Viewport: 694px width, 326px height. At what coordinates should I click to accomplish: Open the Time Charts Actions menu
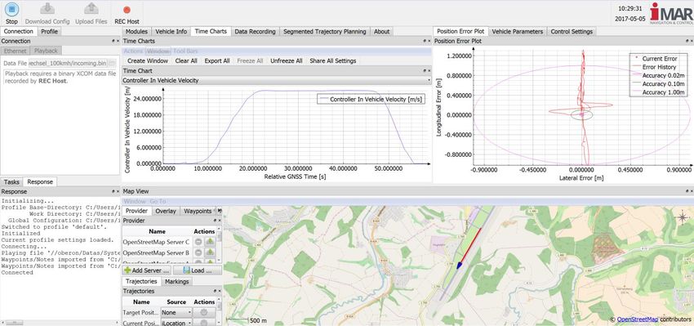133,51
